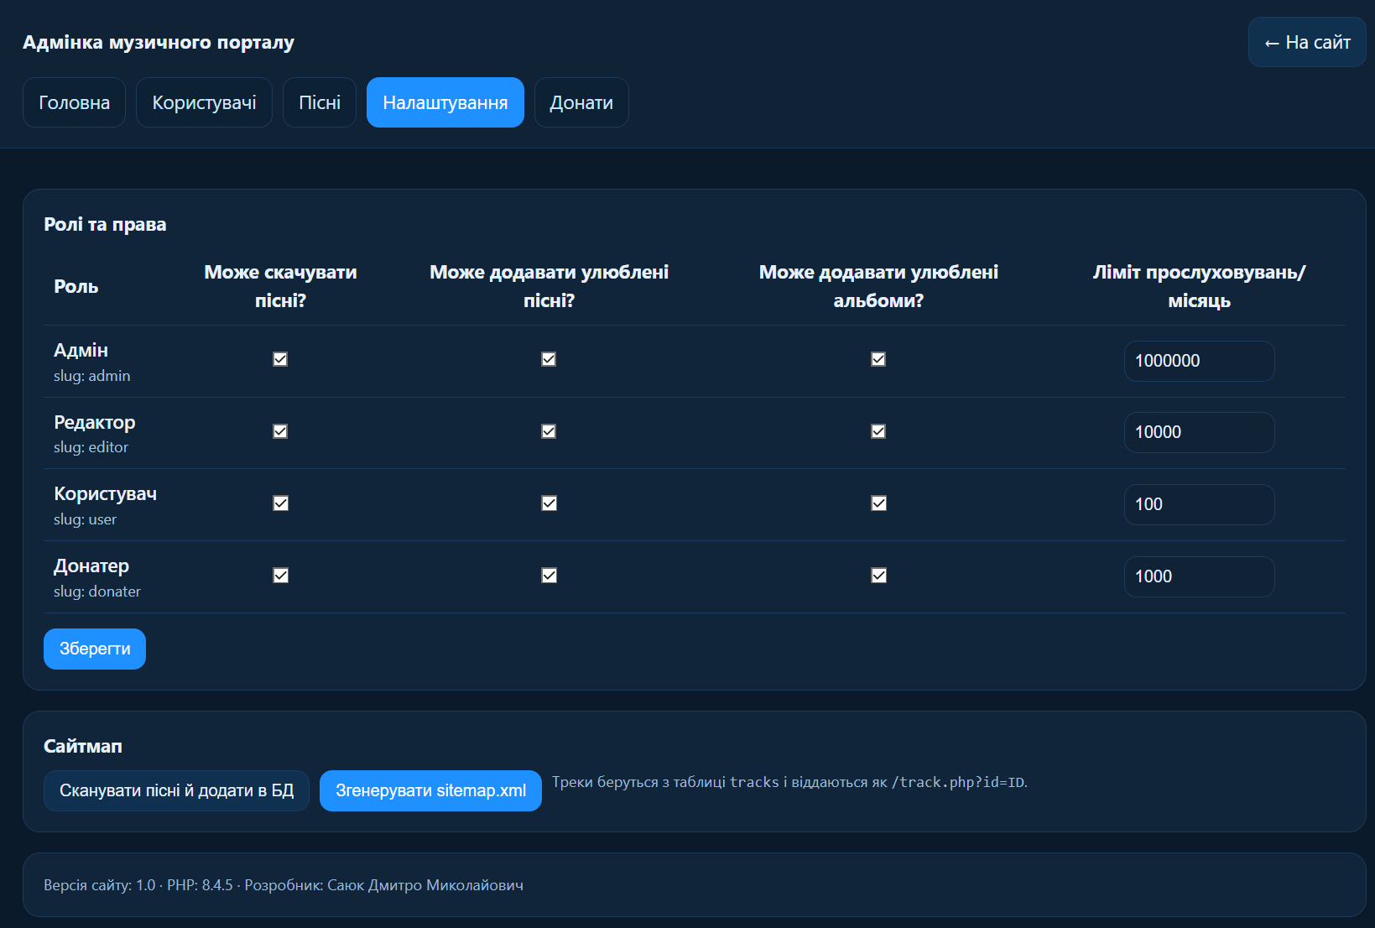Open the Головна tab
This screenshot has height=928, width=1375.
[x=74, y=102]
